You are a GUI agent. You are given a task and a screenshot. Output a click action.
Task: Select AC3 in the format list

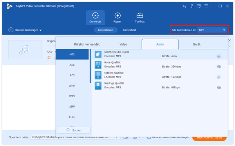click(x=72, y=75)
